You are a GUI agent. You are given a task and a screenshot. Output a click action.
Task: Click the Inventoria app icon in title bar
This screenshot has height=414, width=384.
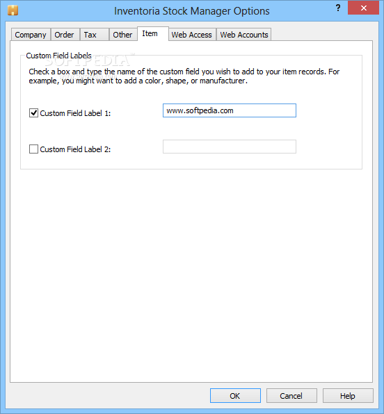[x=13, y=10]
